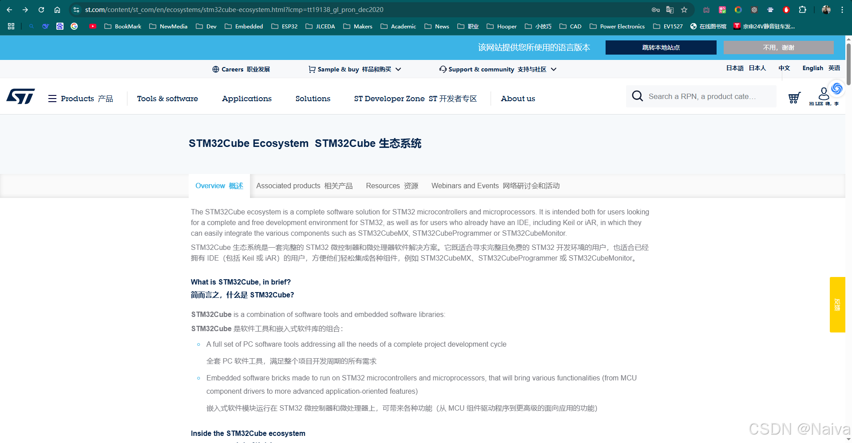Open the Makers bookmarks folder
Image resolution: width=852 pixels, height=443 pixels.
point(358,26)
